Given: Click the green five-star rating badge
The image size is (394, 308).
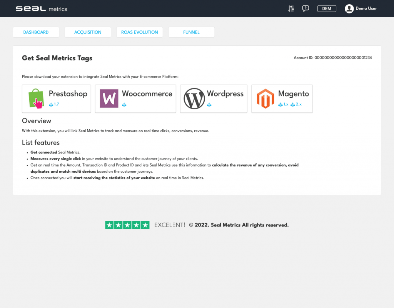Looking at the screenshot, I should click(127, 225).
